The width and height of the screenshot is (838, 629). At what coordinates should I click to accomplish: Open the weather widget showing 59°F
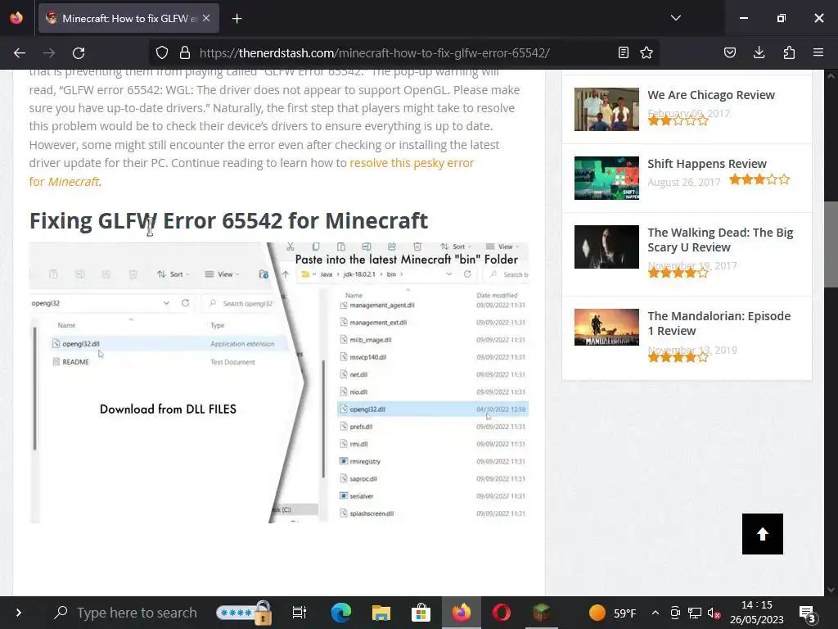(x=612, y=613)
